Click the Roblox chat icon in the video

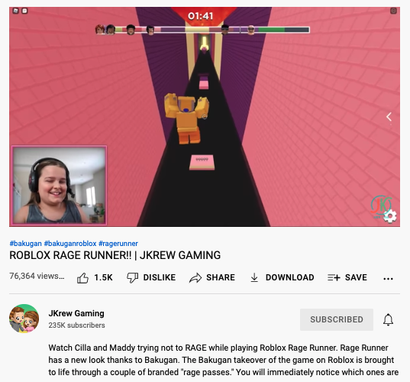[x=24, y=11]
